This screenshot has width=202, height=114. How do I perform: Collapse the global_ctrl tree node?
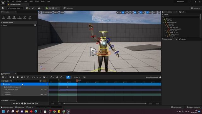163,19
